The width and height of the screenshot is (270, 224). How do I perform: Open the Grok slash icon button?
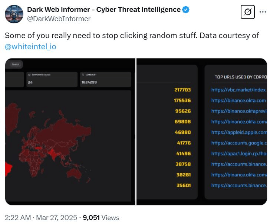pos(247,13)
